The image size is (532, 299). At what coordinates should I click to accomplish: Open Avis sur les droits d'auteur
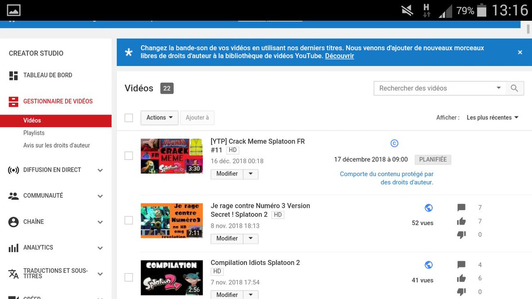click(57, 145)
